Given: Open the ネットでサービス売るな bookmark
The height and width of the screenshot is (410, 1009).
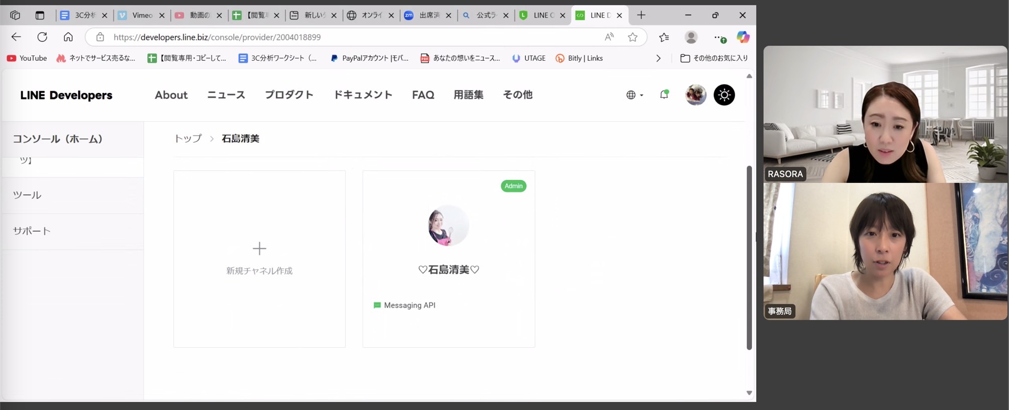Looking at the screenshot, I should (x=96, y=58).
